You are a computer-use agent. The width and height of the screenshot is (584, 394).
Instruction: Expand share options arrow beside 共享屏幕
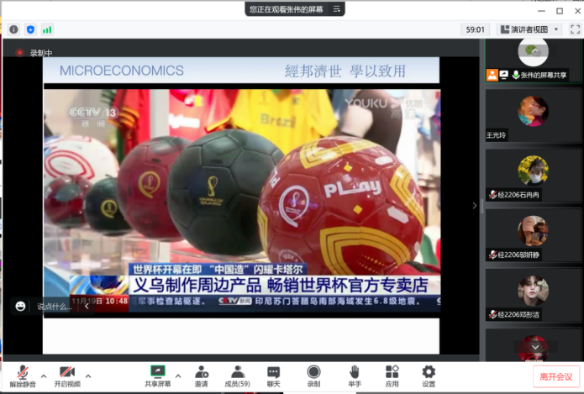178,376
